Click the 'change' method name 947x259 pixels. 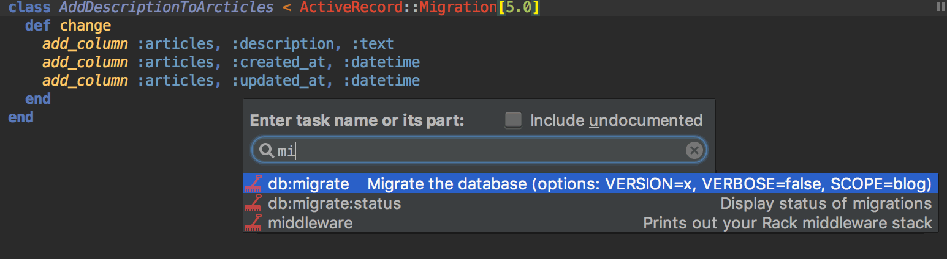point(85,26)
